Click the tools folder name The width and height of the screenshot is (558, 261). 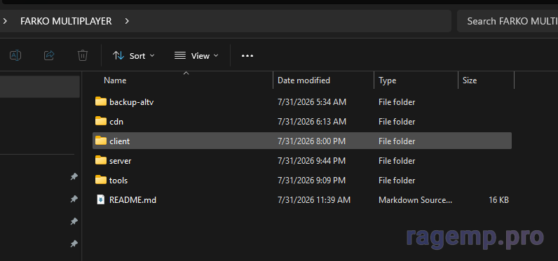point(118,181)
